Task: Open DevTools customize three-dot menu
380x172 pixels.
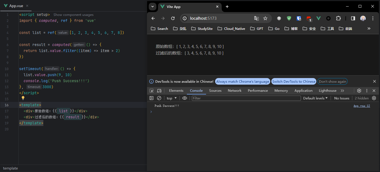Action: click(367, 91)
